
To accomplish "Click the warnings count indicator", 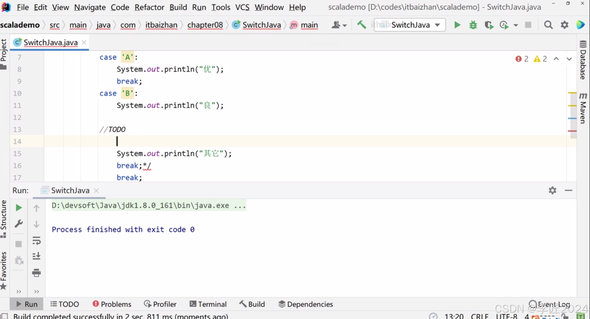I will click(541, 59).
